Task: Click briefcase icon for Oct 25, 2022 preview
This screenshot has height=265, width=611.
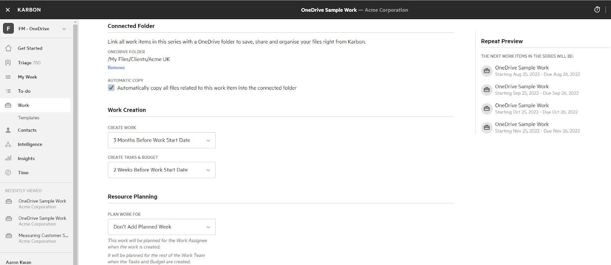Action: click(487, 108)
